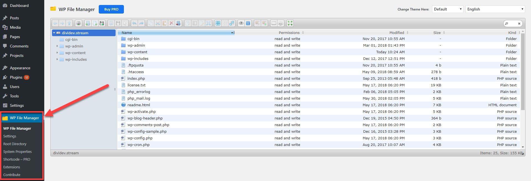Open the Default theme dropdown
Image resolution: width=531 pixels, height=181 pixels.
click(447, 9)
